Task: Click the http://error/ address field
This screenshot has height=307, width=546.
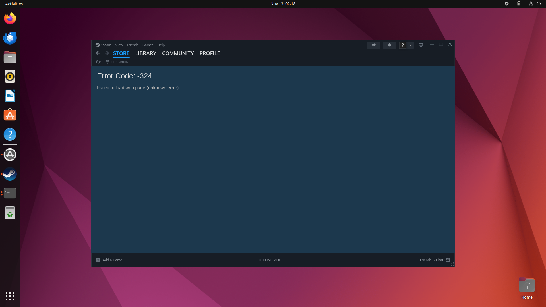Action: coord(120,62)
